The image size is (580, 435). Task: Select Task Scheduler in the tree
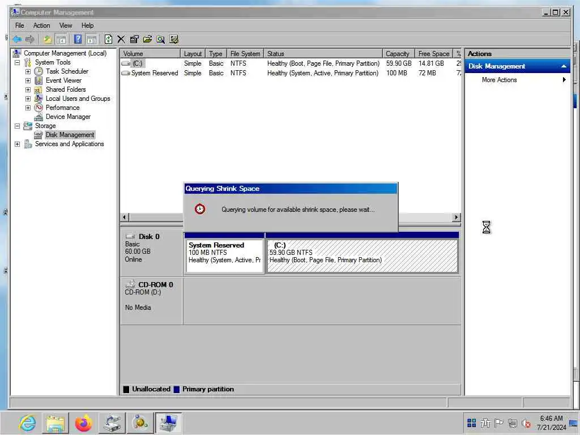67,71
